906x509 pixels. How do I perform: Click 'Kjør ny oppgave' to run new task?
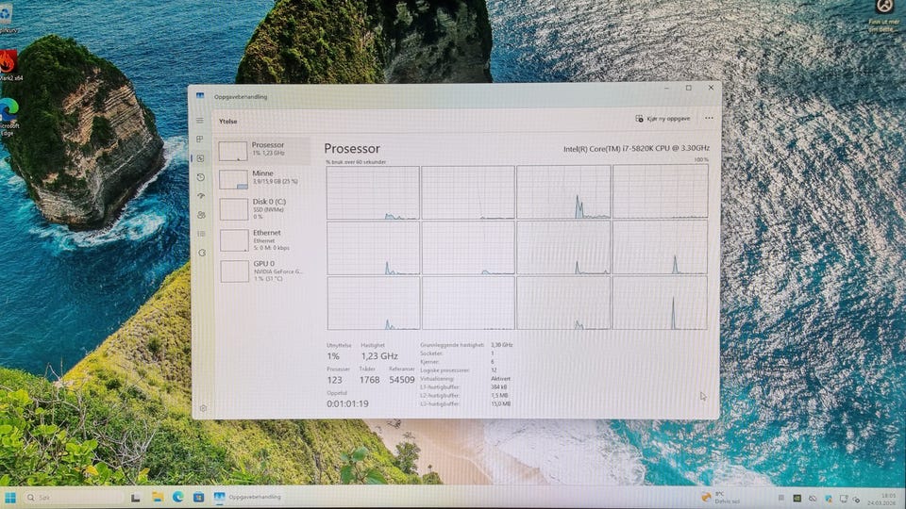tap(663, 119)
